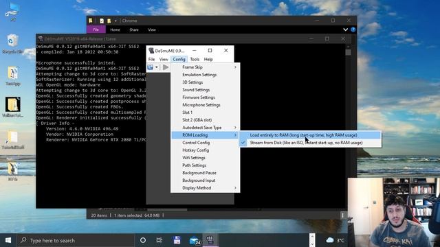This screenshot has width=440, height=247.
Task: Open the Mail app taskbar icon
Action: coord(195,241)
